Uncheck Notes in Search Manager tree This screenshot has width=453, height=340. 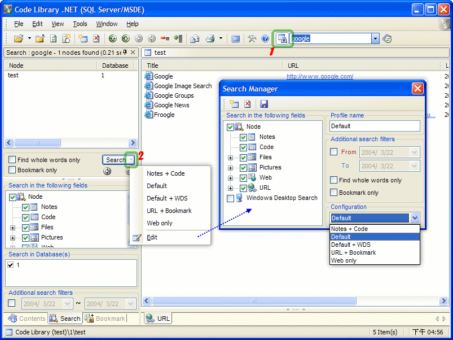[x=243, y=137]
